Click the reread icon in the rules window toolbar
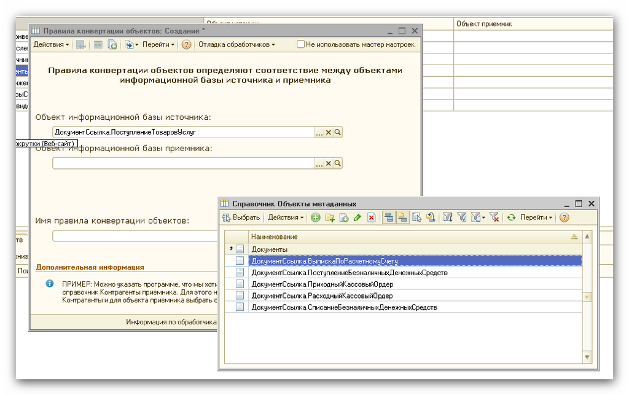629x395 pixels. click(x=98, y=44)
